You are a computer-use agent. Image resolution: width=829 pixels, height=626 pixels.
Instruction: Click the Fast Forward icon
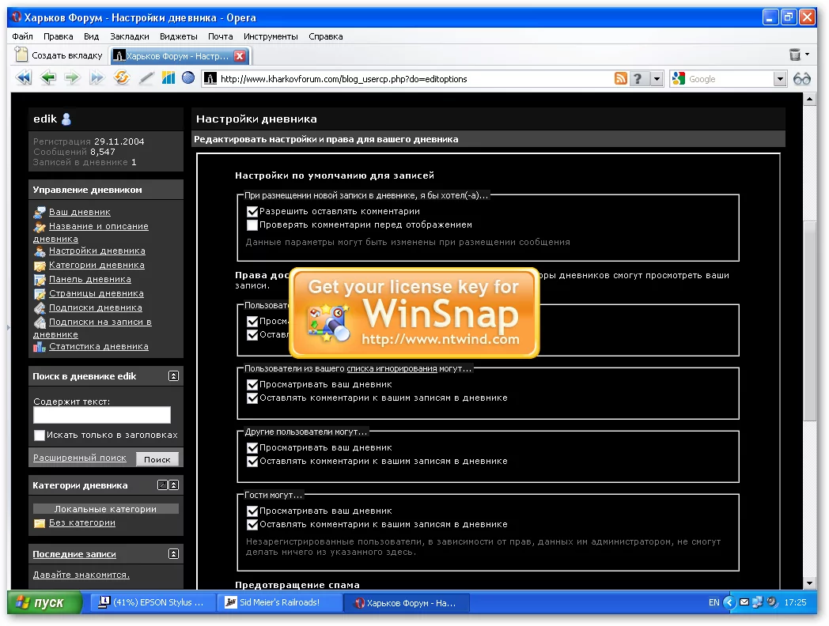click(97, 78)
